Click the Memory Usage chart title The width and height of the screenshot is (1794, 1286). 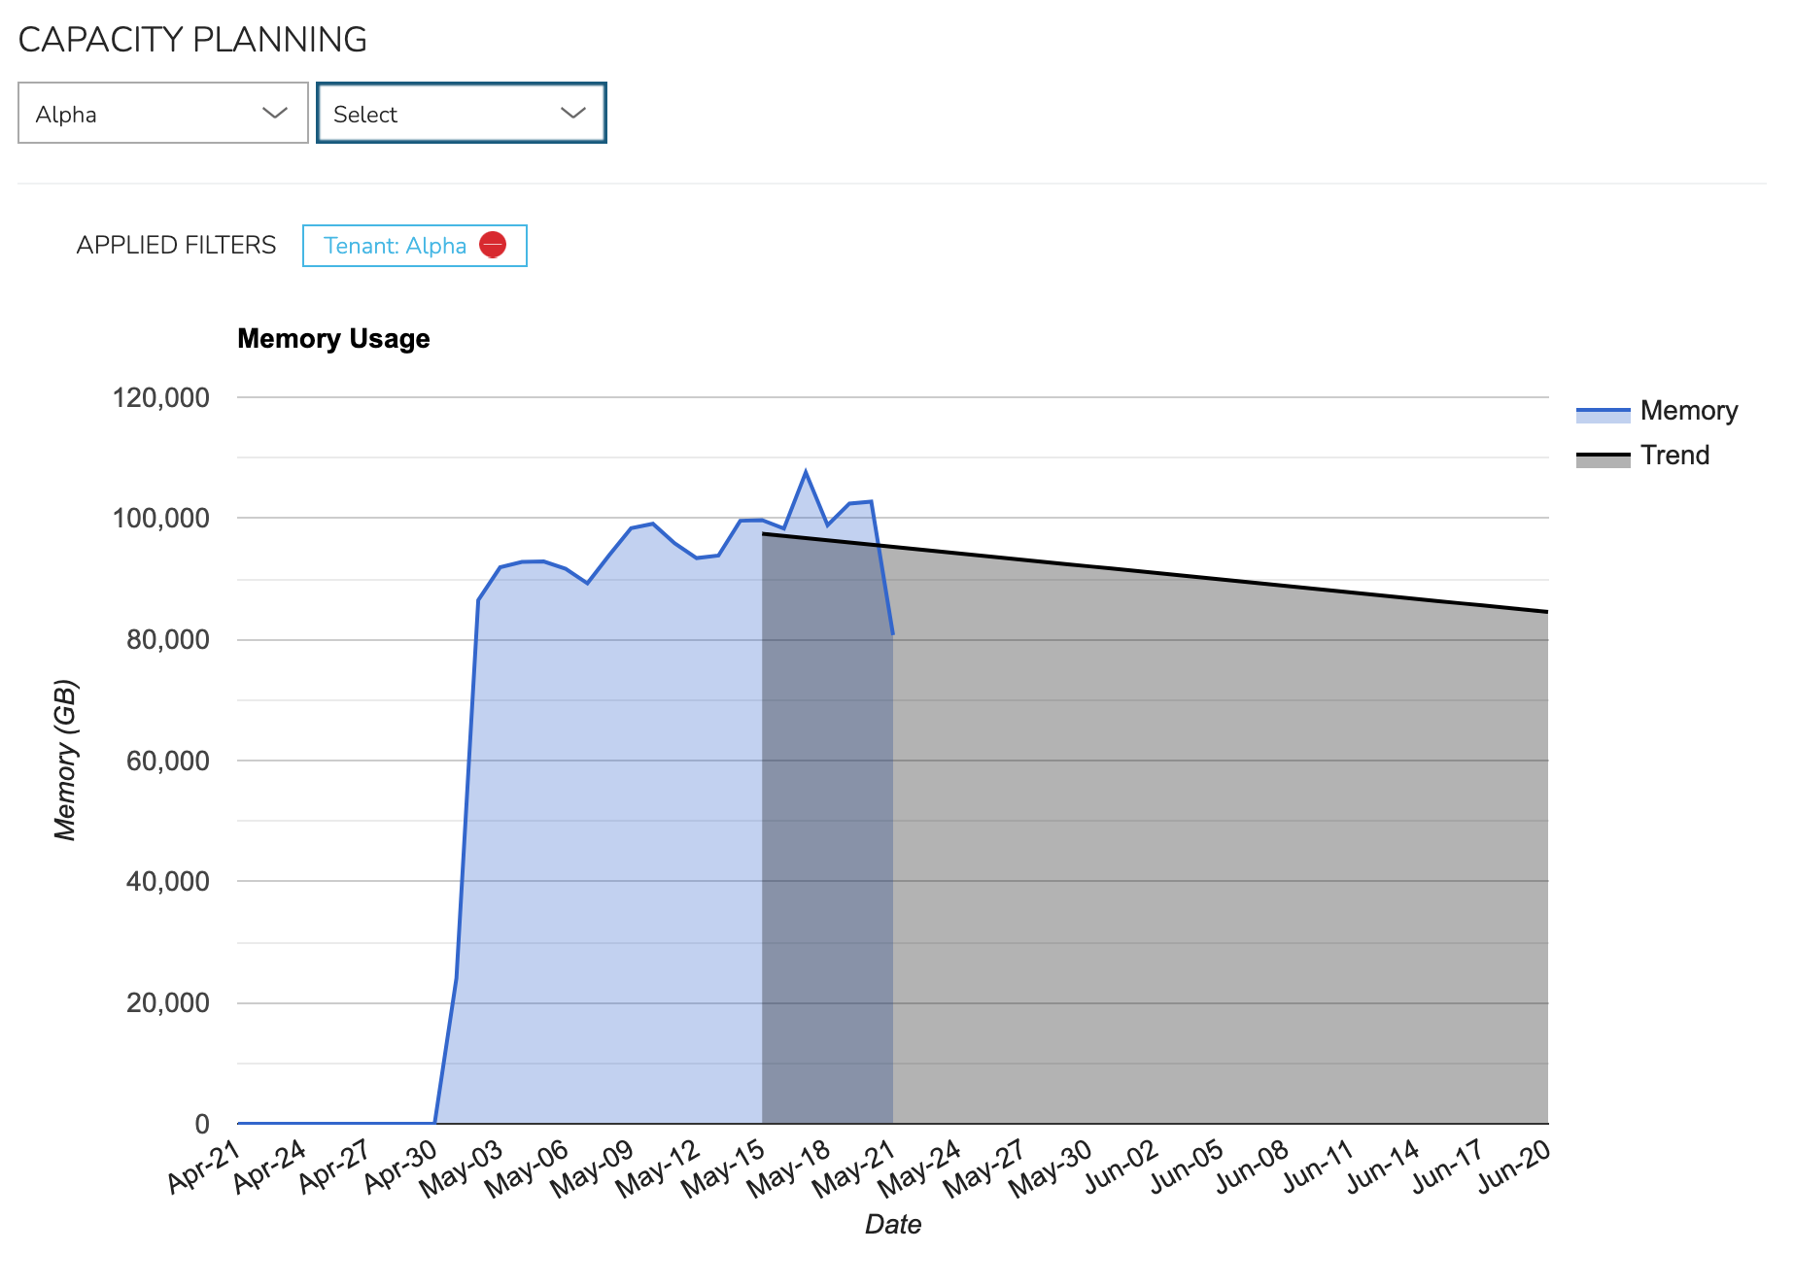click(333, 338)
